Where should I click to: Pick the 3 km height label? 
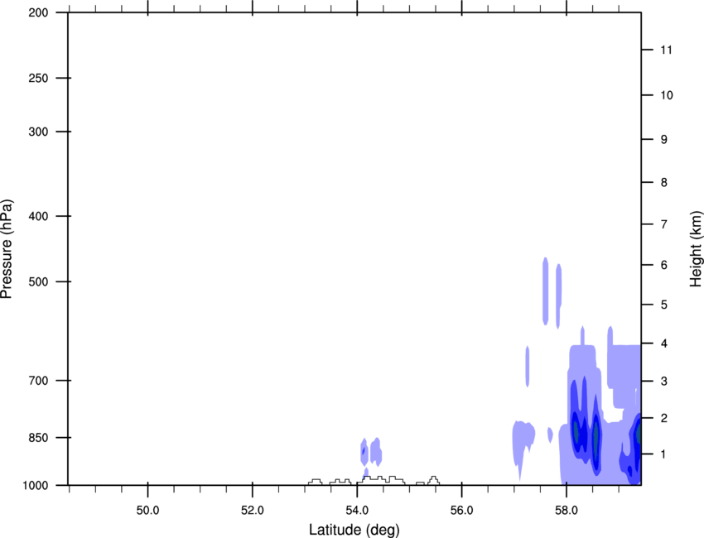coord(664,382)
